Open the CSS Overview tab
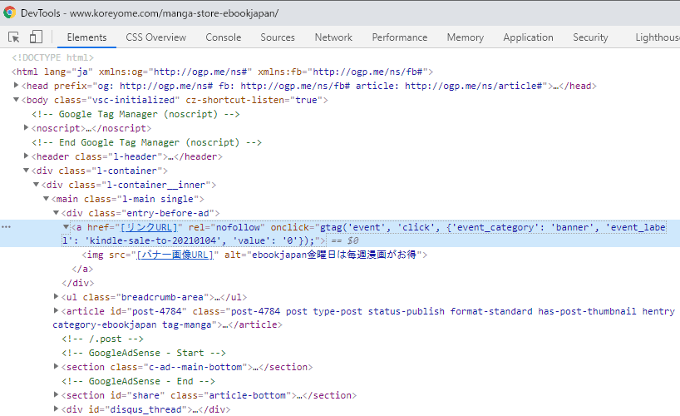Screen dimensions: 680x416 click(x=155, y=37)
